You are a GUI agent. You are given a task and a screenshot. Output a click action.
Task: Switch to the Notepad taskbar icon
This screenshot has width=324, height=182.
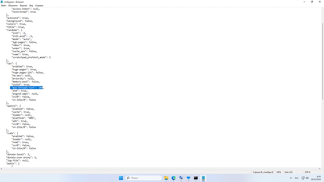point(203,178)
